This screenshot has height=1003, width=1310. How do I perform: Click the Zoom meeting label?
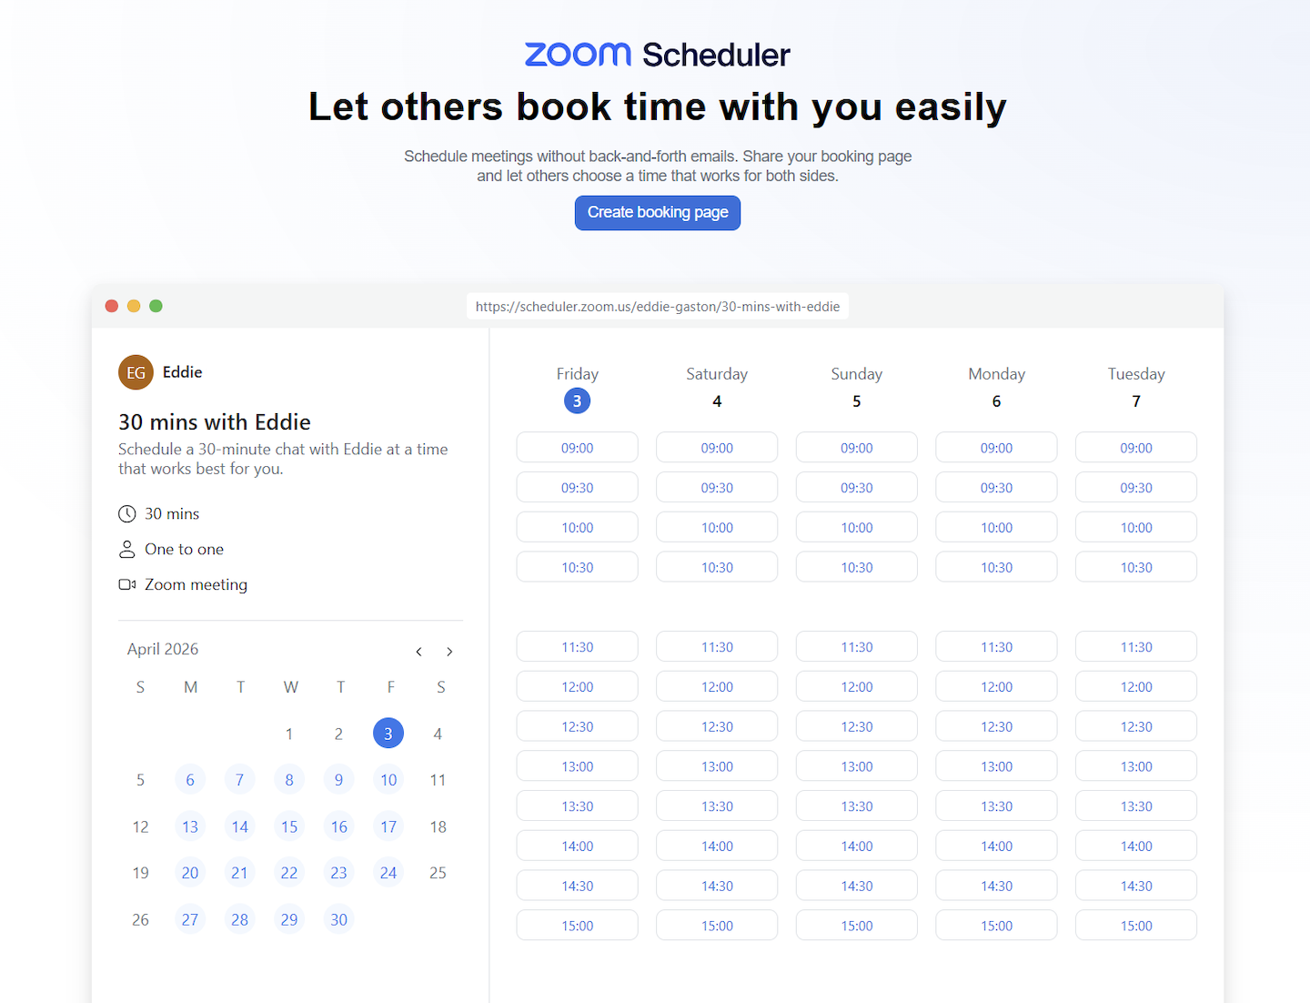coord(196,584)
